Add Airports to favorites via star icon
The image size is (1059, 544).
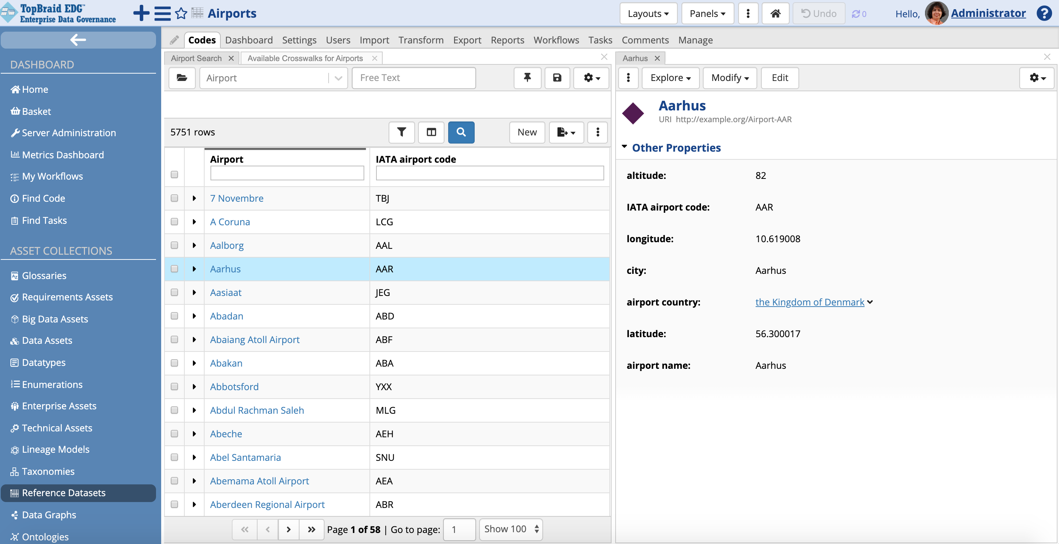181,13
